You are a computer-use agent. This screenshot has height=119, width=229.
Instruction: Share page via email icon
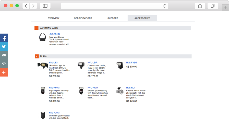click(x=4, y=55)
